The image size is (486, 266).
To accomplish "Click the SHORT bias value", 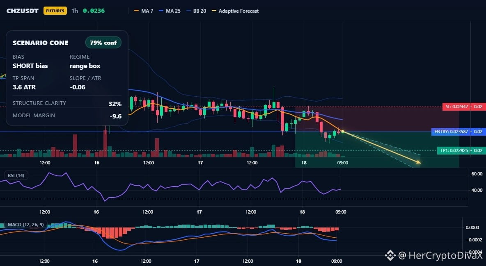I will (x=30, y=66).
